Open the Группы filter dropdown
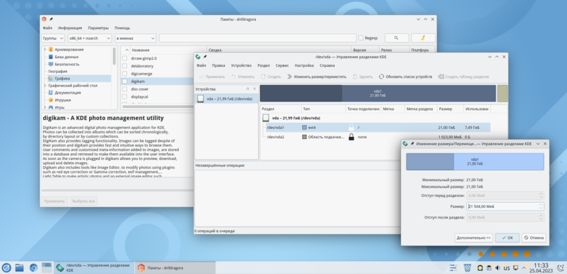 53,38
